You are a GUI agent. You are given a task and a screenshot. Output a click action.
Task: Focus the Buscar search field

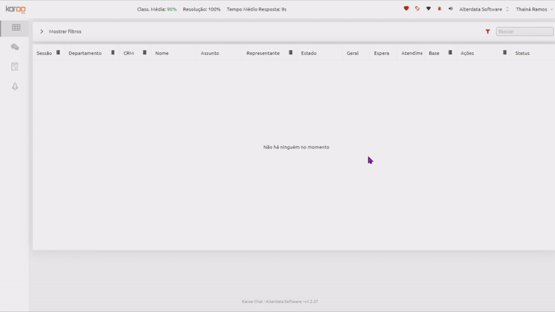(x=524, y=31)
